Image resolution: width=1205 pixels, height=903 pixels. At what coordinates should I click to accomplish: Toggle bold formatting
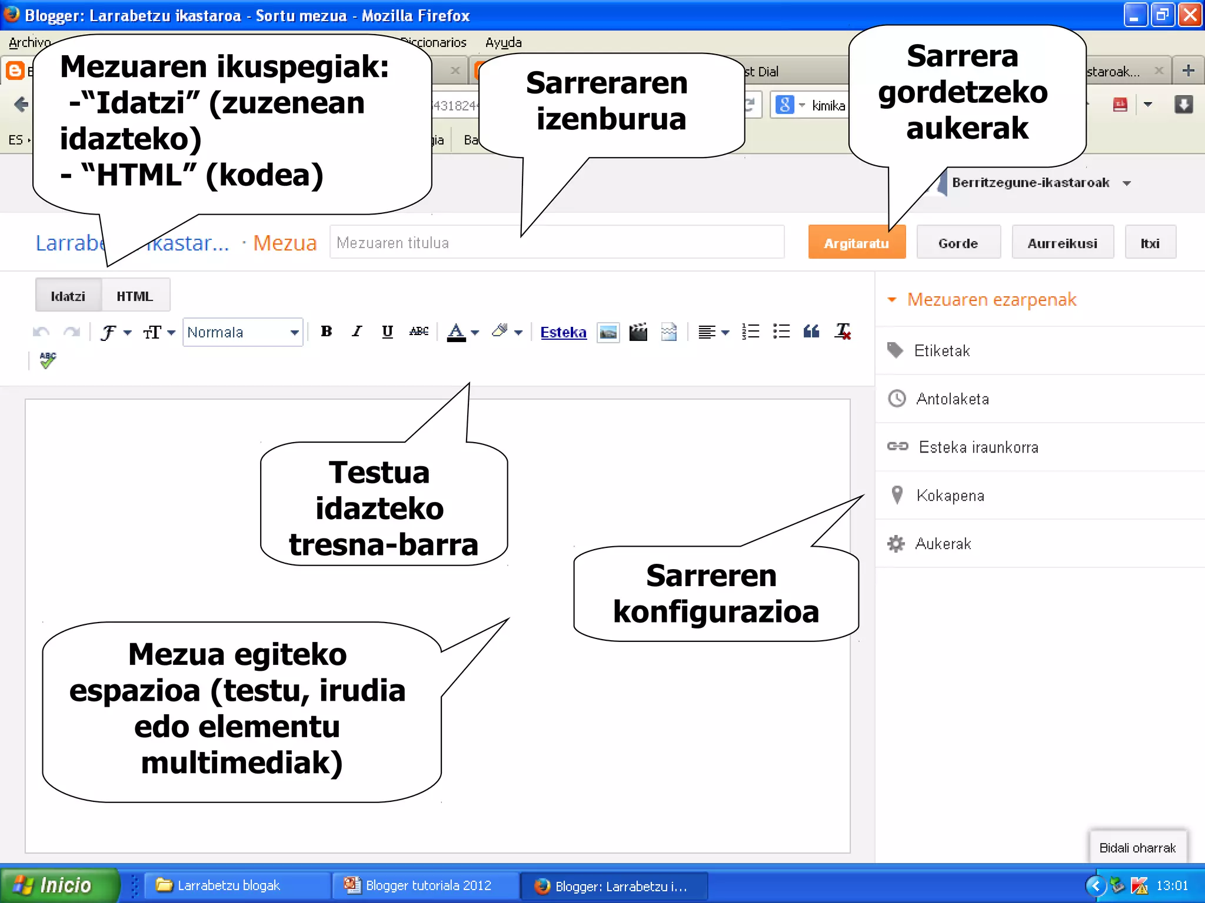coord(327,332)
